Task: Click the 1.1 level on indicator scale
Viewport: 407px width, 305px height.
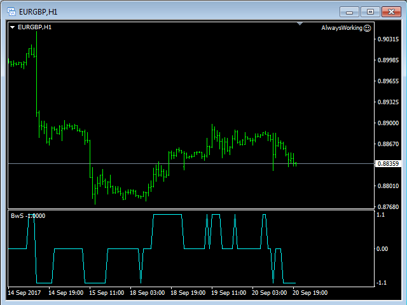Action: coord(381,215)
